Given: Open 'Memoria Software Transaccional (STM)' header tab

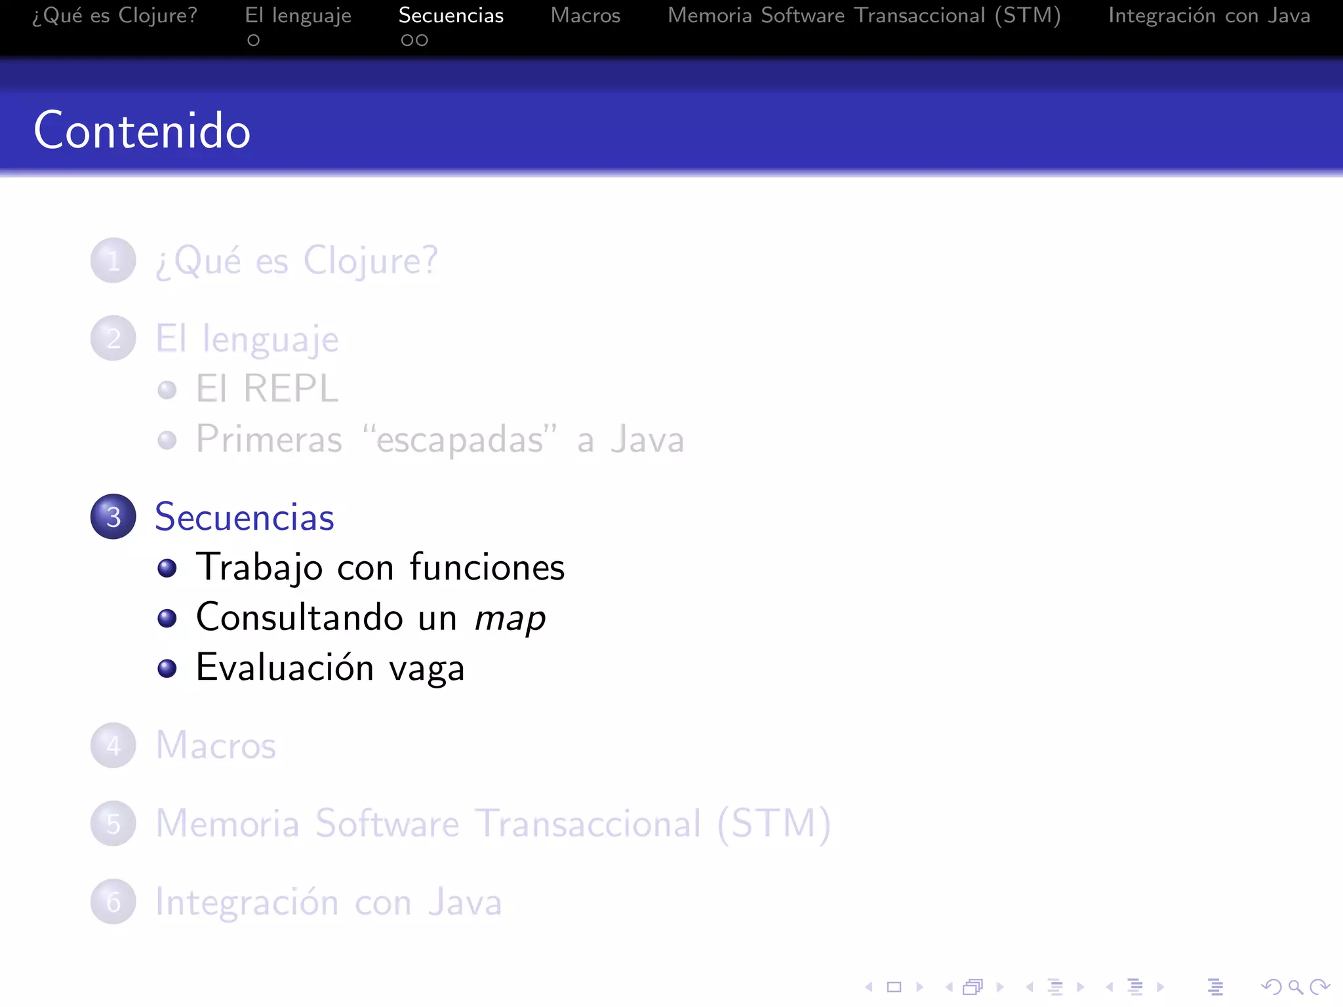Looking at the screenshot, I should [864, 15].
